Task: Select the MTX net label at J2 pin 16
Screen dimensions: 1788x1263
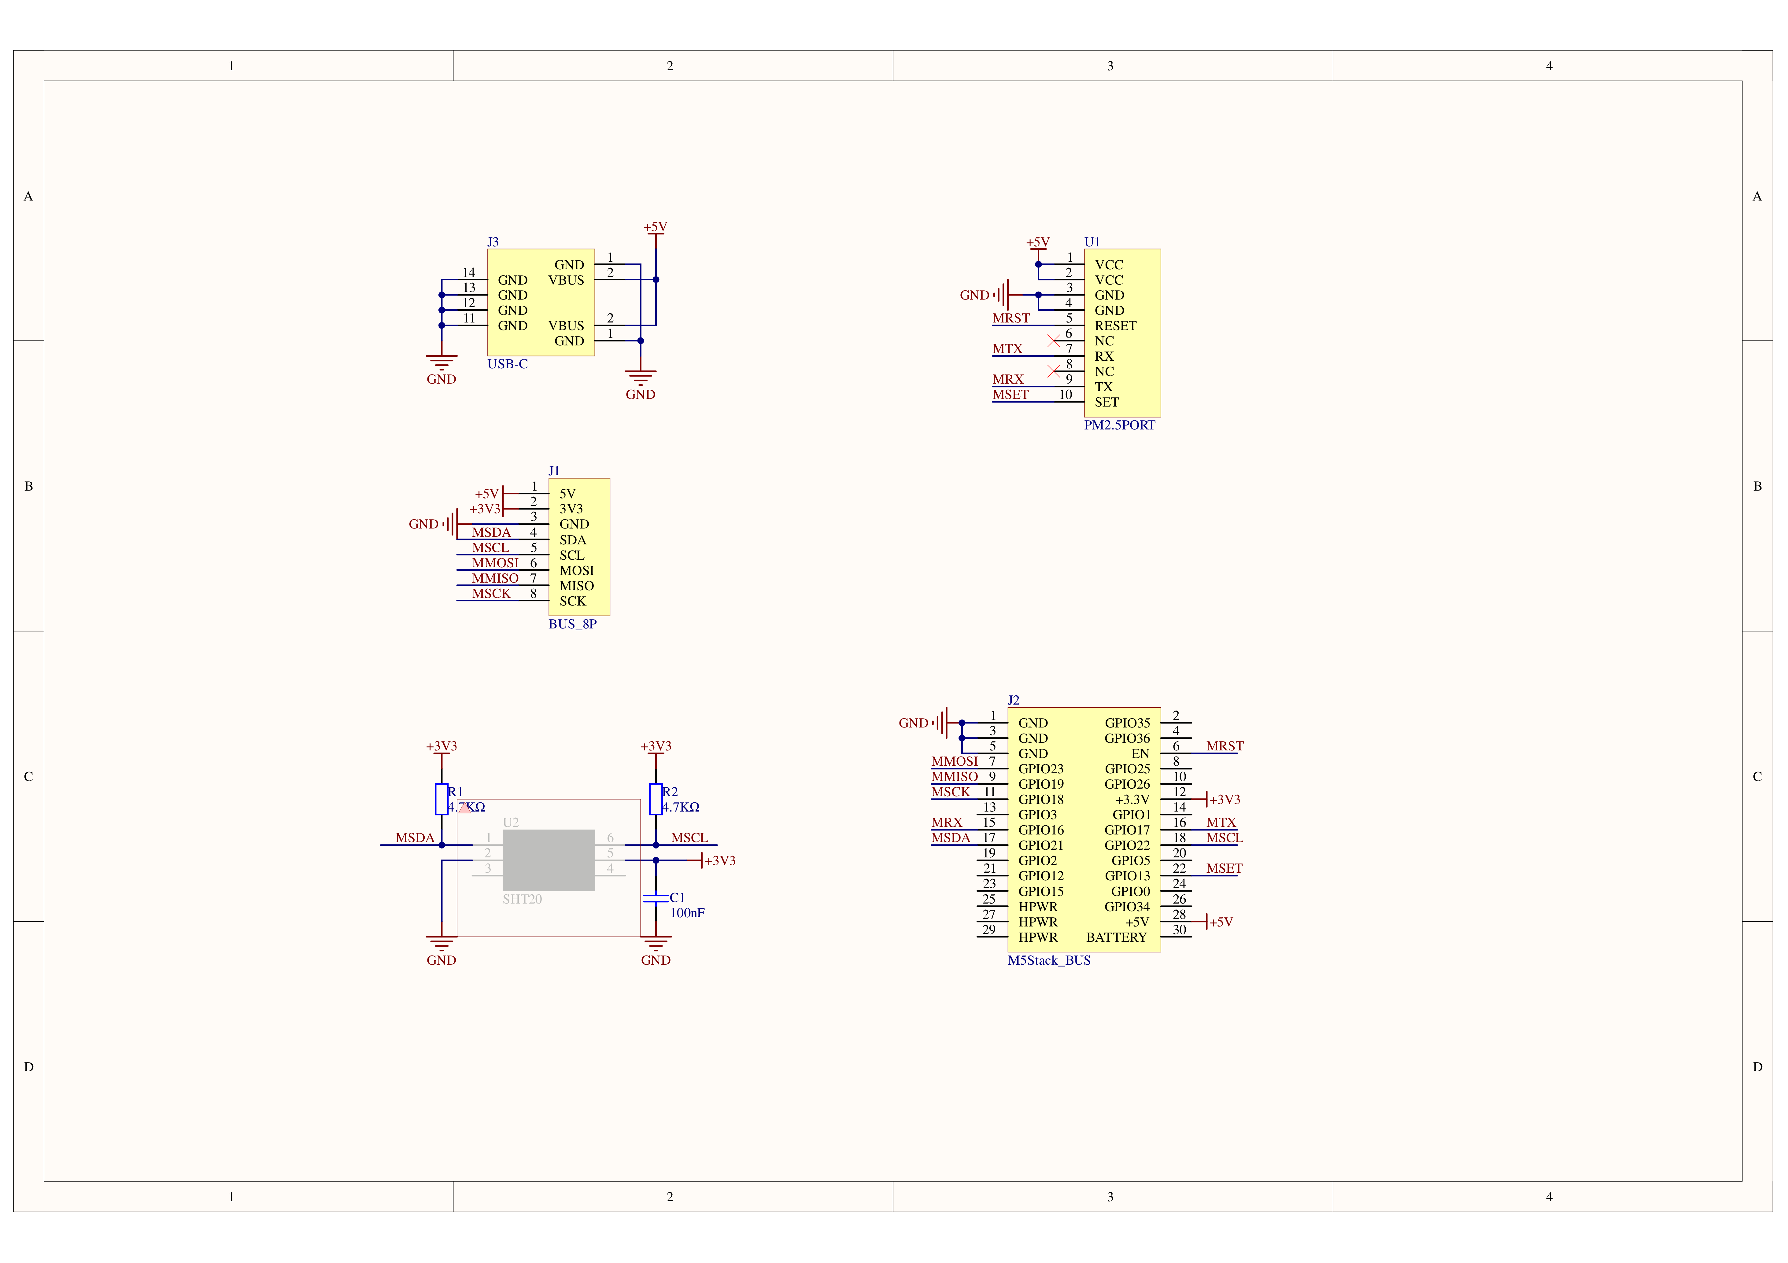Action: (x=1221, y=822)
